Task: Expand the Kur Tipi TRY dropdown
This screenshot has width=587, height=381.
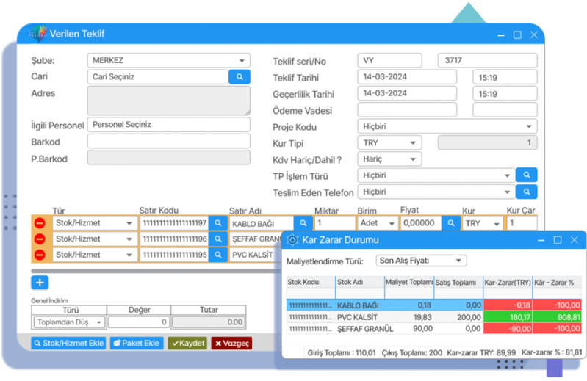Action: (413, 143)
